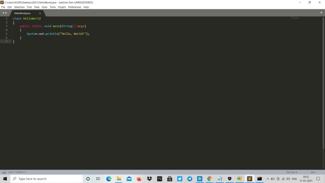Close the HelloWorld.java tab
The image size is (325, 183).
(x=40, y=13)
